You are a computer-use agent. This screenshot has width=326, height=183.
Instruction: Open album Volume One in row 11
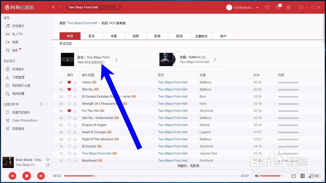click(208, 153)
